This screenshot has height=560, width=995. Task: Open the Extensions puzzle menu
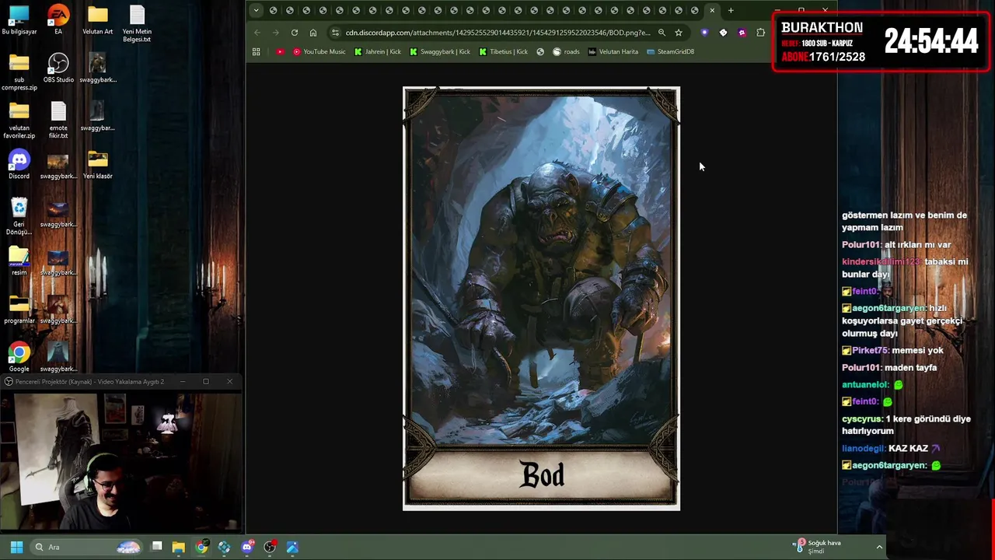[760, 33]
